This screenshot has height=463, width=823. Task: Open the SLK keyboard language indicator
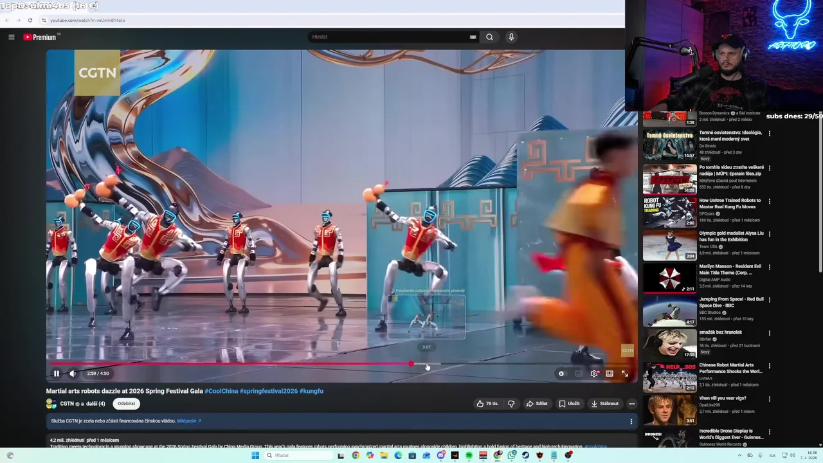pyautogui.click(x=772, y=455)
